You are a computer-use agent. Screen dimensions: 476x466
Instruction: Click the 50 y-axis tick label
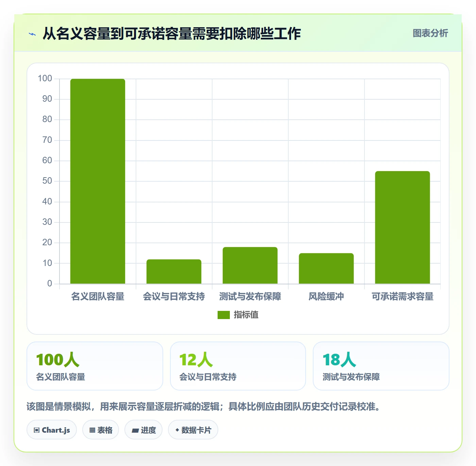tap(47, 181)
